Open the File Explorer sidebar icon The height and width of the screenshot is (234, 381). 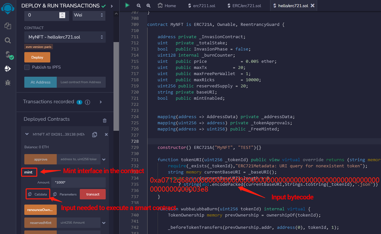point(8,26)
